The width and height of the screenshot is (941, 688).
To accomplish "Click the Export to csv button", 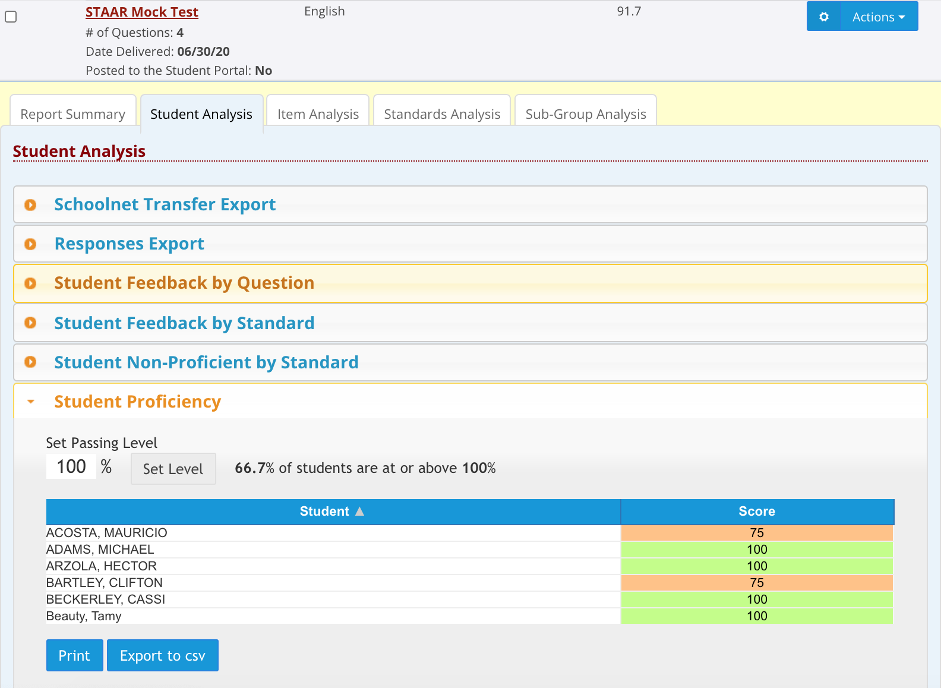I will 162,655.
